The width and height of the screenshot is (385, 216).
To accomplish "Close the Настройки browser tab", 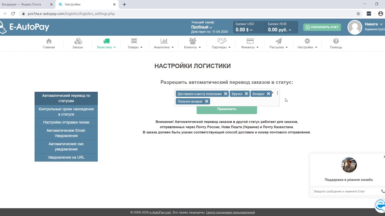I will pyautogui.click(x=114, y=4).
